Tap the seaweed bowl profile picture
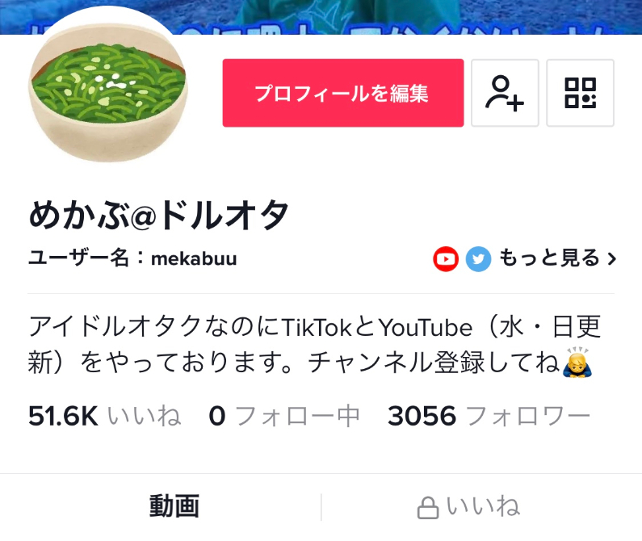The image size is (642, 541). click(x=108, y=84)
